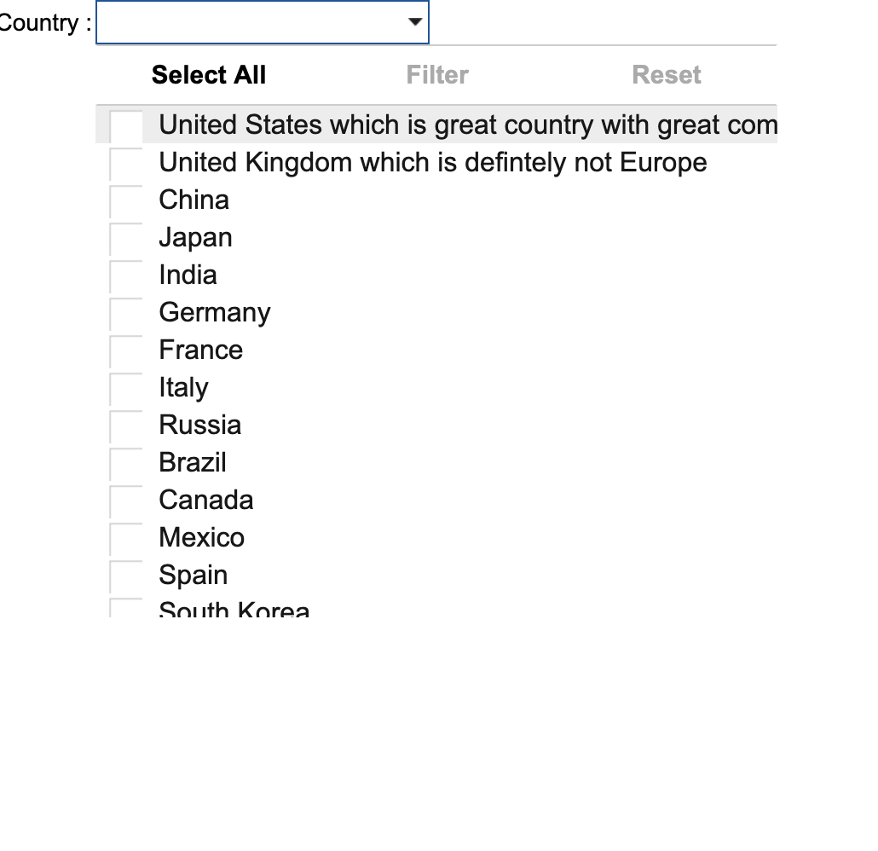878x851 pixels.
Task: Open the Country dropdown arrow
Action: coord(415,22)
